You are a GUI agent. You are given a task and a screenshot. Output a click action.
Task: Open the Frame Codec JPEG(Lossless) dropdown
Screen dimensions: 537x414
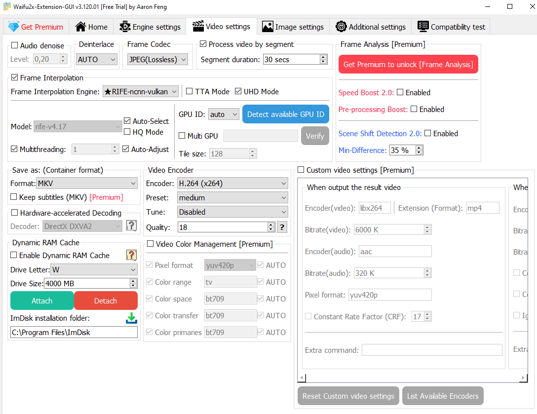[x=157, y=59]
